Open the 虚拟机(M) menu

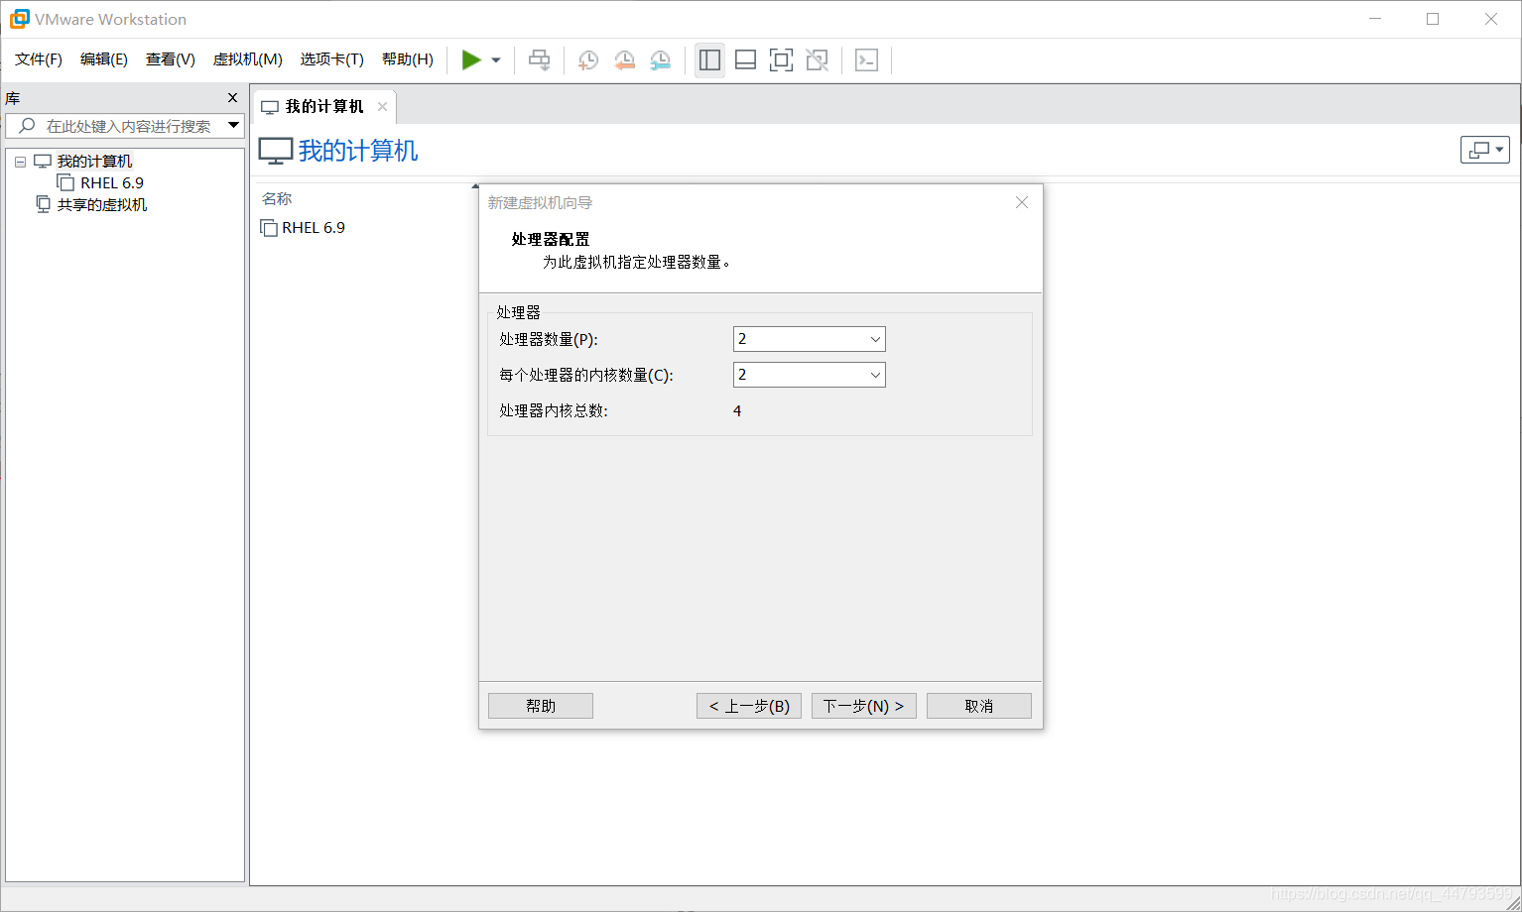pyautogui.click(x=247, y=59)
